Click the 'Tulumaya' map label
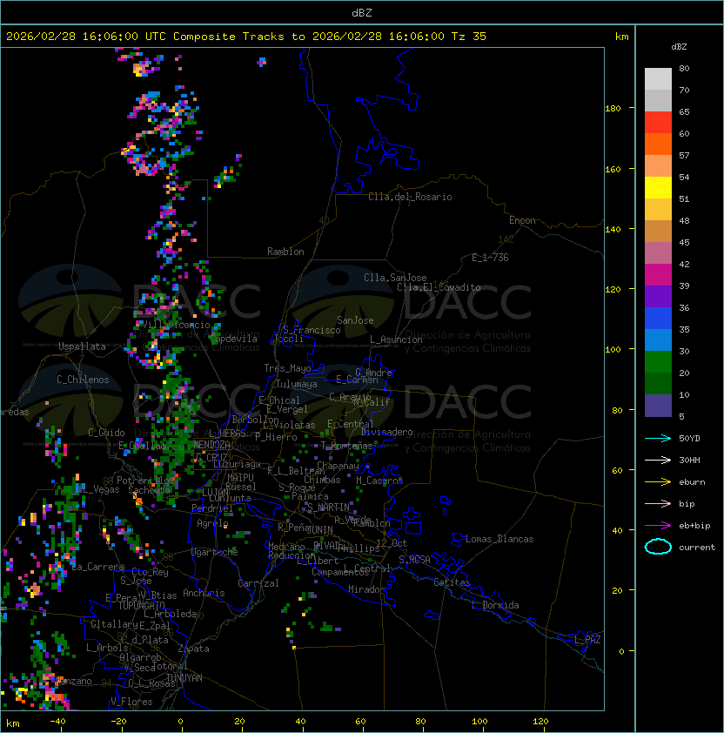 click(x=297, y=384)
